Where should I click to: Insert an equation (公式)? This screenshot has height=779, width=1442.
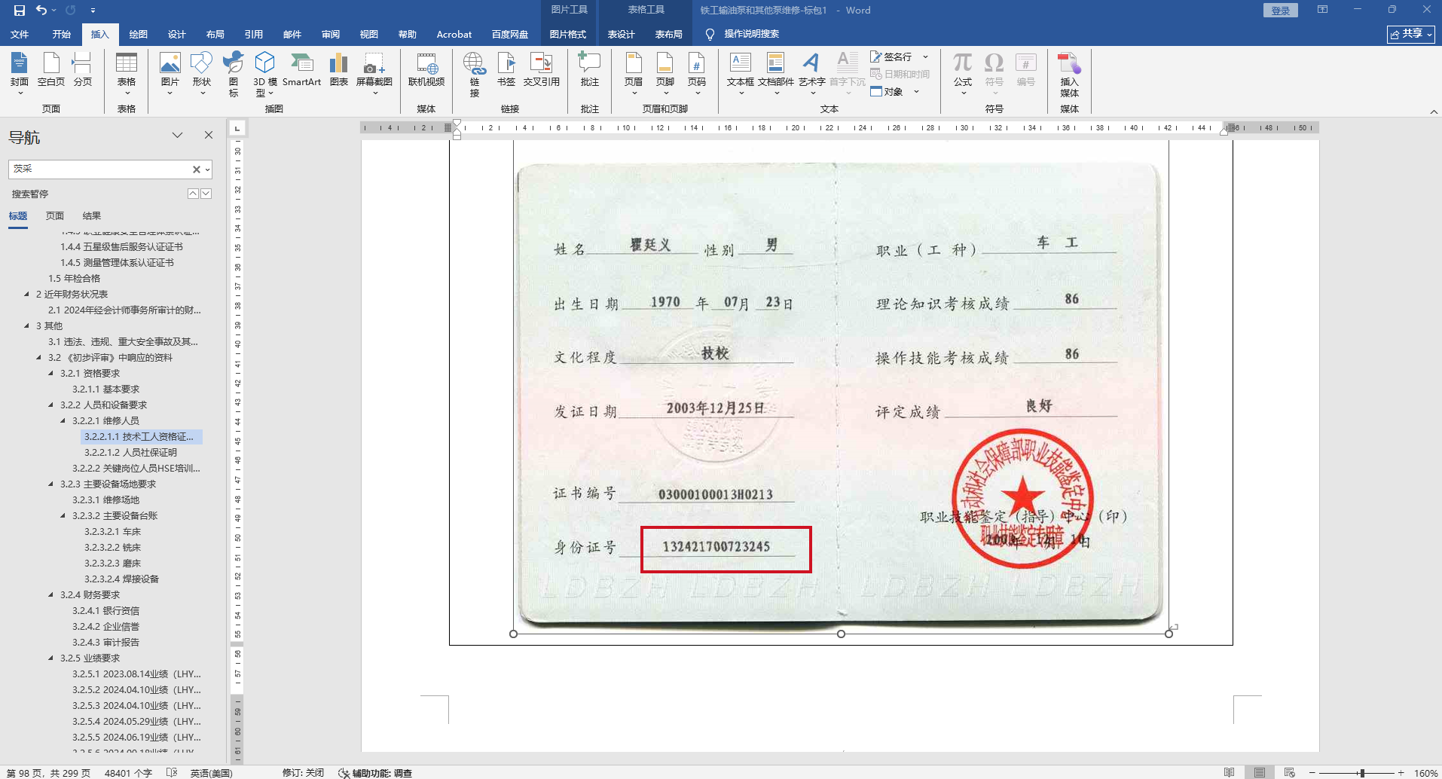(x=963, y=73)
